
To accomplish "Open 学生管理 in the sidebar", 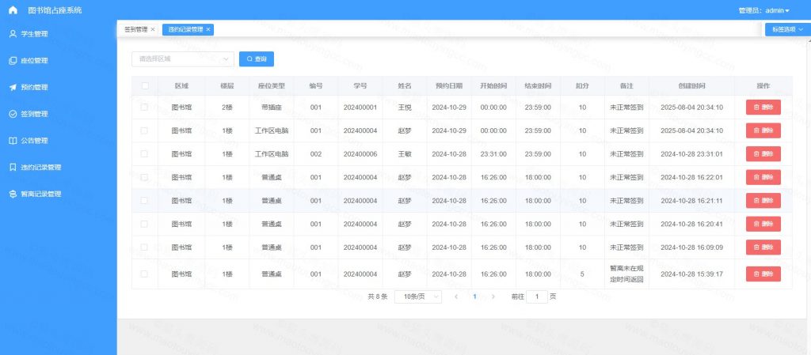I will (x=59, y=34).
